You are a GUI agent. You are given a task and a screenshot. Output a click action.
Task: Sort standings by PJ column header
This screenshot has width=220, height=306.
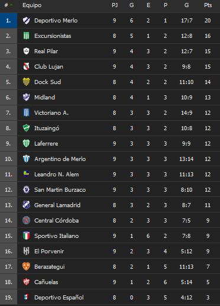tap(115, 5)
